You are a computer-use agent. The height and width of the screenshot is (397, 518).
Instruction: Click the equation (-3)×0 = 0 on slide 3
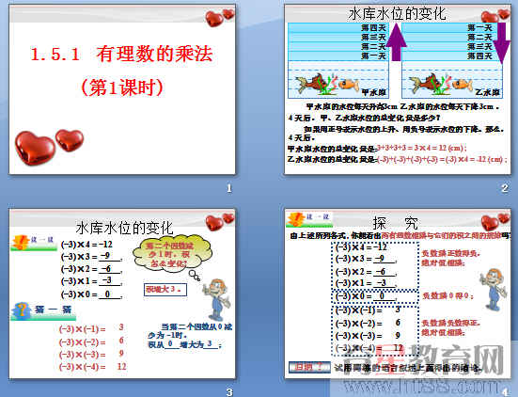tap(90, 294)
